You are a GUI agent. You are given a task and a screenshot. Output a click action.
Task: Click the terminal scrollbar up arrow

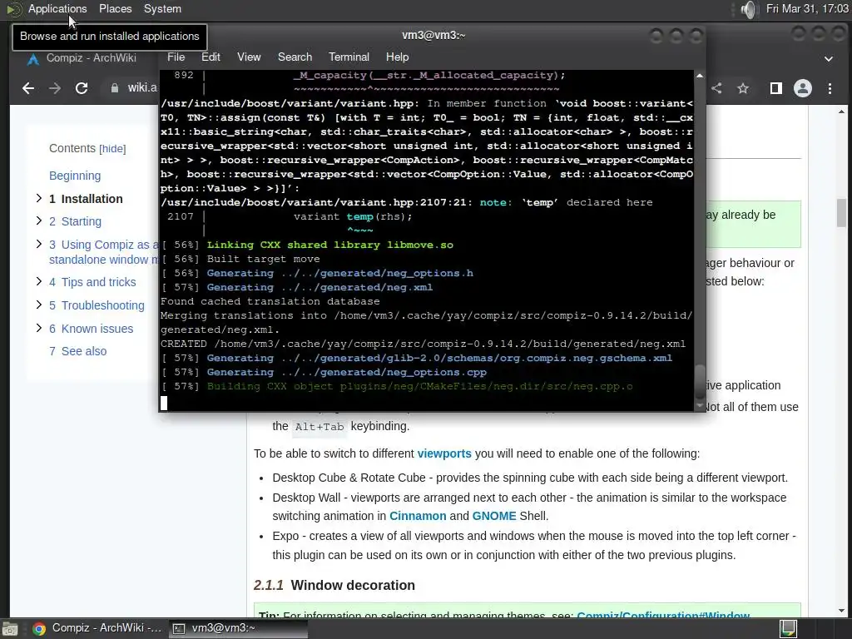[699, 76]
